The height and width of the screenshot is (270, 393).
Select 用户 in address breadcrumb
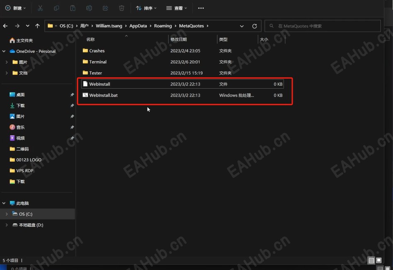click(84, 26)
